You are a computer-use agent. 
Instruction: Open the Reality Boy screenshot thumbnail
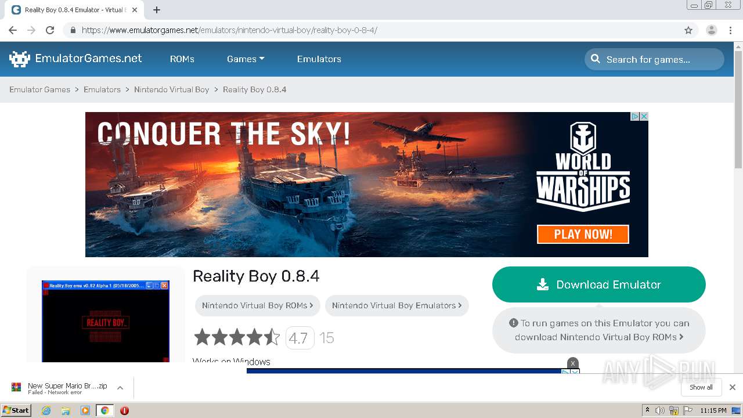[x=106, y=321]
